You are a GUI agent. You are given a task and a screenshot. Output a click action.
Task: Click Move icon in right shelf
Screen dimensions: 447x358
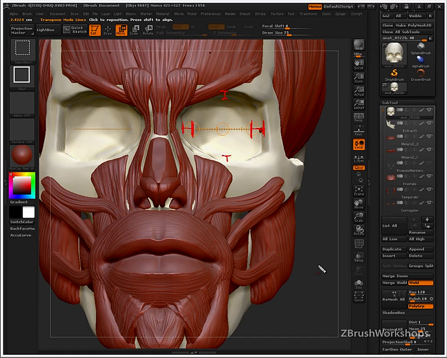click(359, 204)
